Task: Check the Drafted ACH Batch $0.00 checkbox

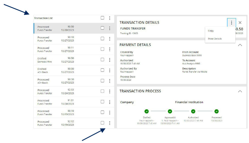Action: point(102,70)
